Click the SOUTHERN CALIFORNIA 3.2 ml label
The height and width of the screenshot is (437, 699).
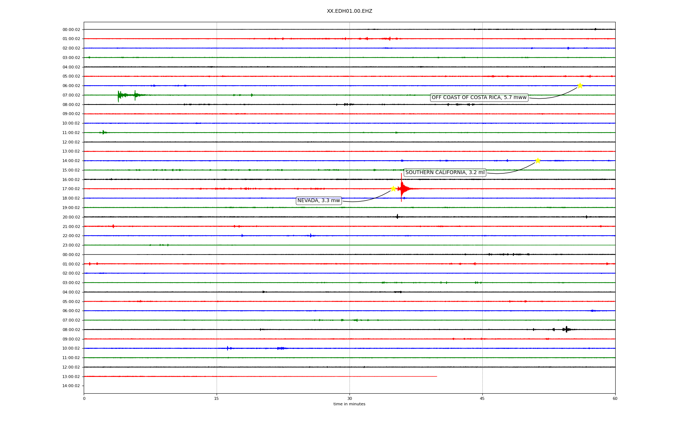pos(445,173)
